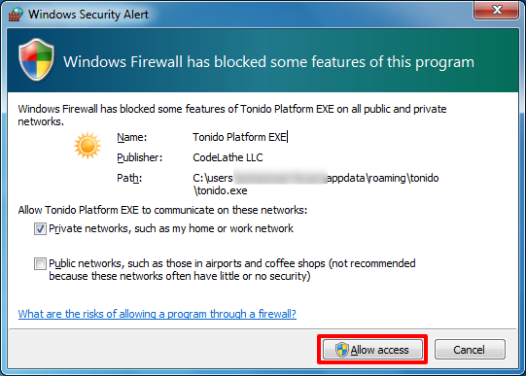Click the green banner heading text
526x376 pixels.
coord(268,62)
